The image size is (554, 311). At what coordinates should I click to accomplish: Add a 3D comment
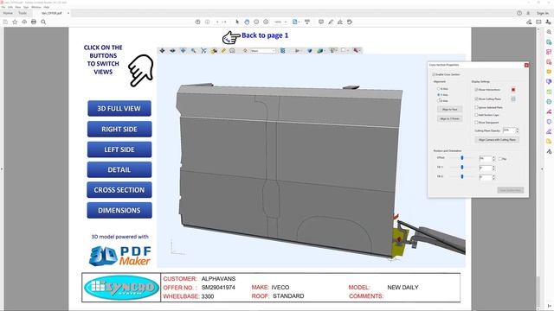pyautogui.click(x=232, y=51)
